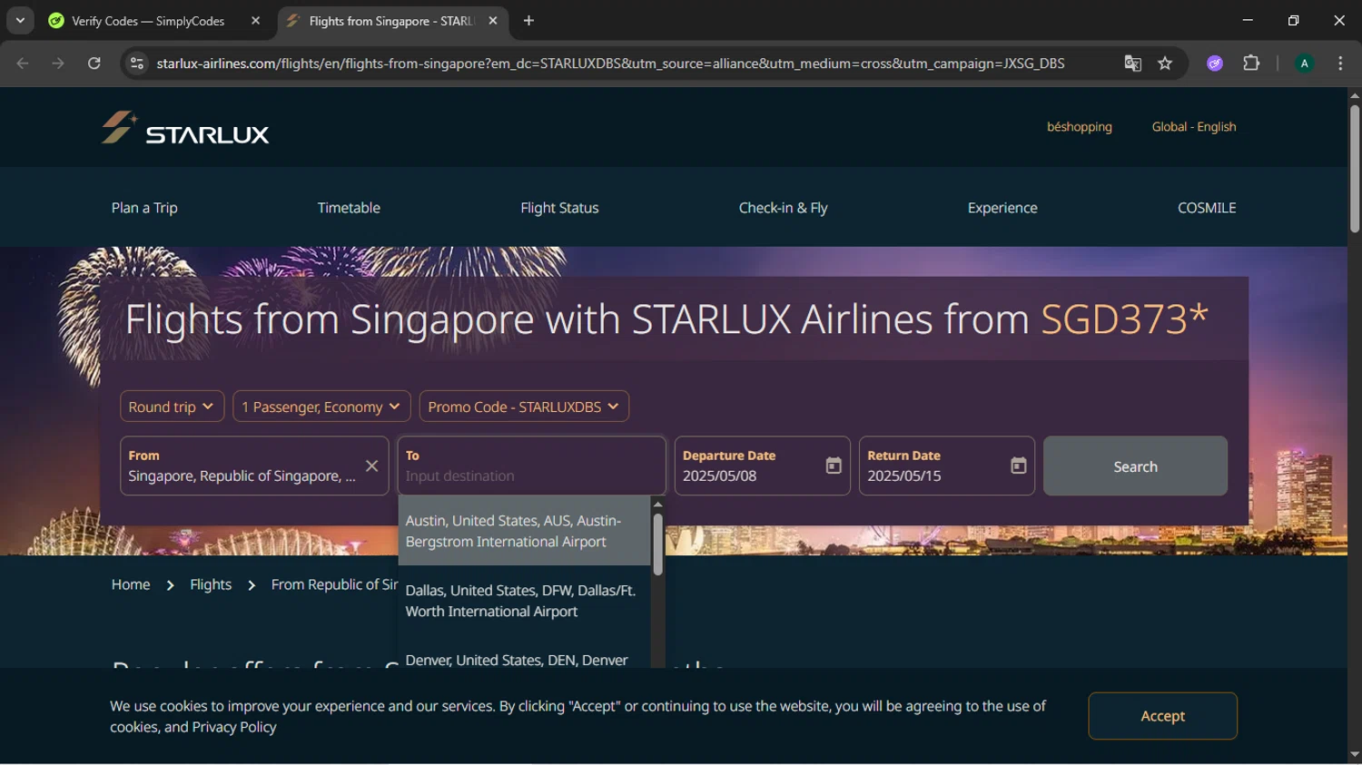Close the Verify Codes SimplyCodes tab
Screen dimensions: 1362x765
255,21
